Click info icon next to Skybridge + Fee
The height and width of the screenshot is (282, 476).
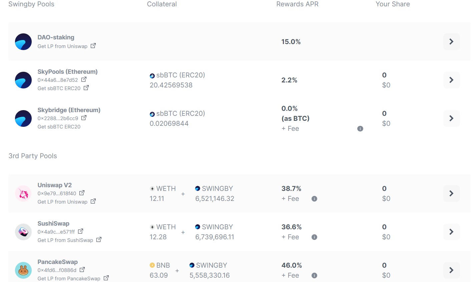point(360,128)
